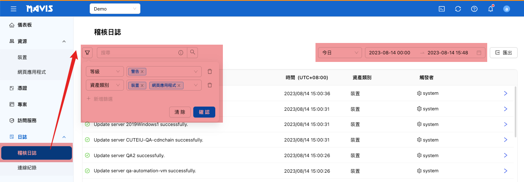The image size is (524, 182).
Task: Delete the 資產類別 filter row
Action: click(210, 86)
